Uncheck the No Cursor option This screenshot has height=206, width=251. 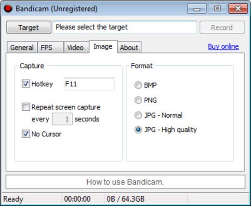click(26, 134)
